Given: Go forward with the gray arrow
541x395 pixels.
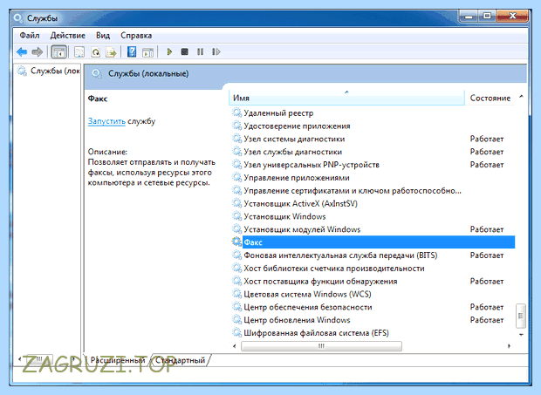Looking at the screenshot, I should pyautogui.click(x=37, y=52).
